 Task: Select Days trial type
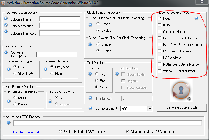coord(96,74)
